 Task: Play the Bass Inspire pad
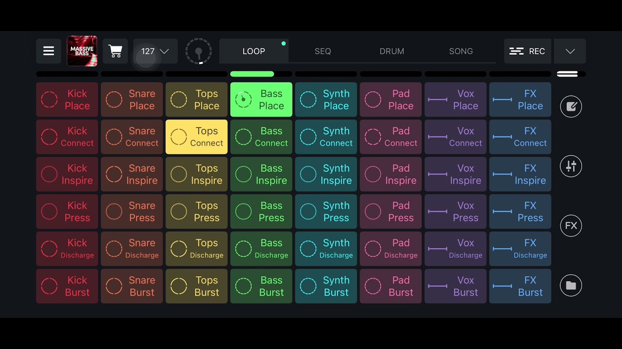(x=261, y=174)
